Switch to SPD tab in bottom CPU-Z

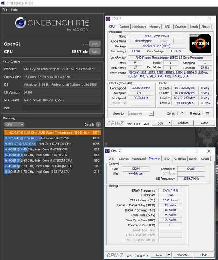click(x=167, y=159)
